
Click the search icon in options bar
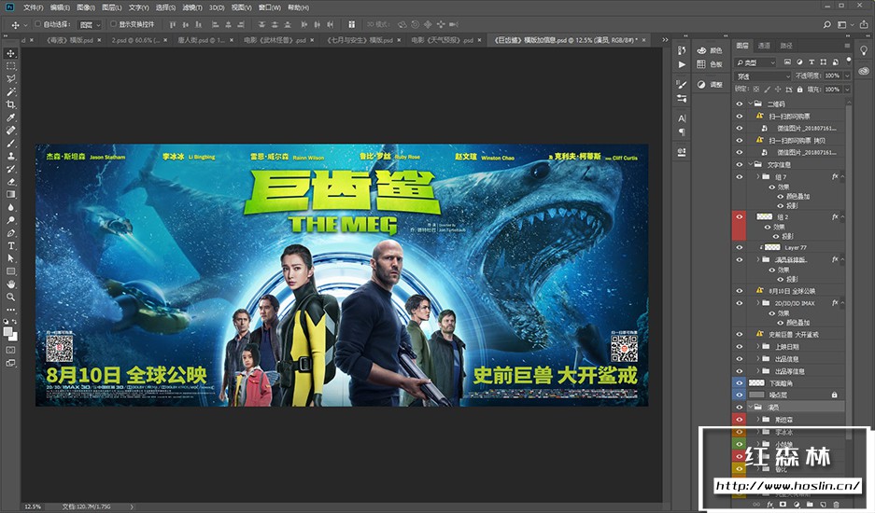(x=827, y=24)
